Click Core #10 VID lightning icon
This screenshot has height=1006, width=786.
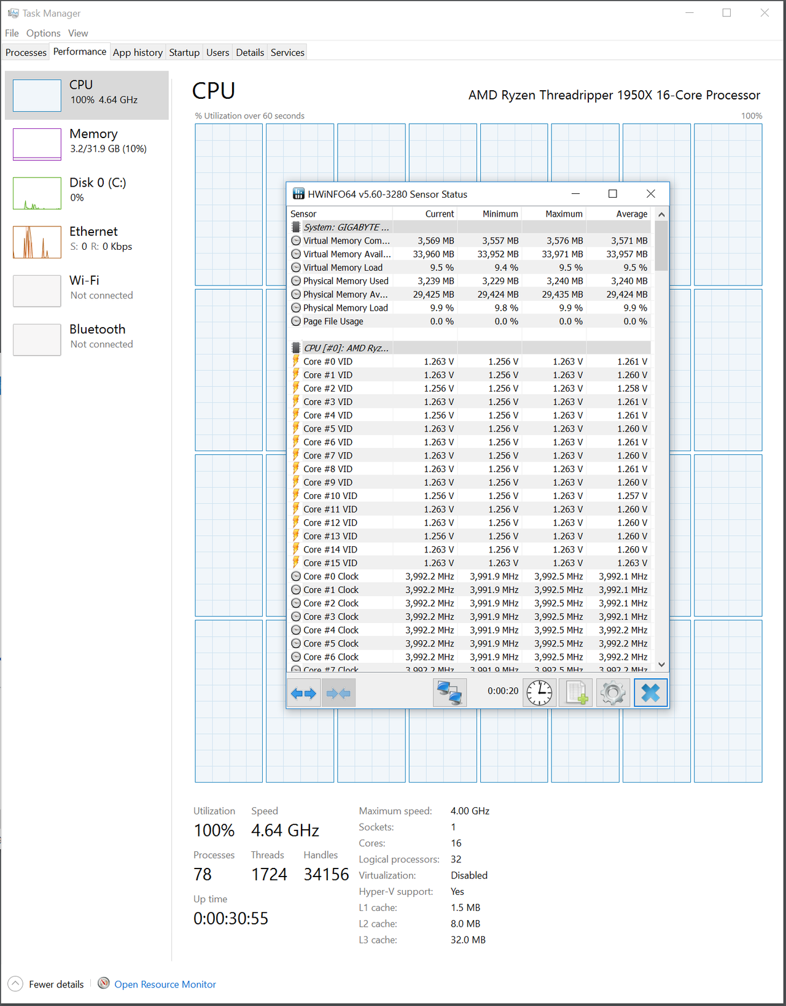(296, 495)
